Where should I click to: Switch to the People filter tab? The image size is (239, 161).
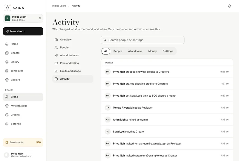coord(118,51)
